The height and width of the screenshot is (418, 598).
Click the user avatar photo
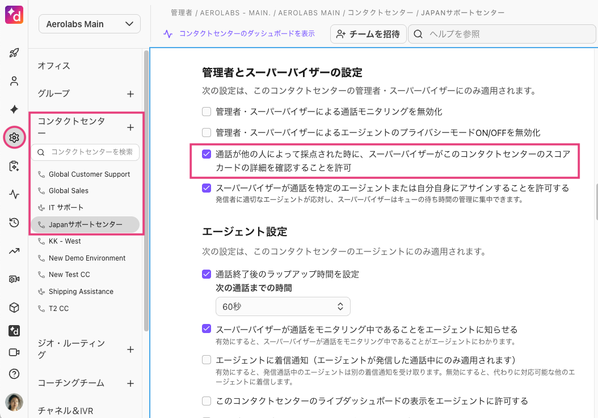click(14, 402)
